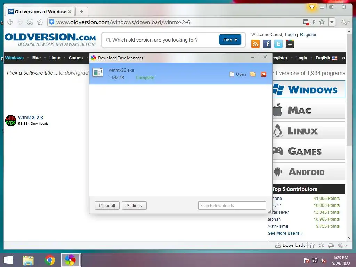Viewport: 356px width, 267px height.
Task: Click the OldVersion.com logo
Action: tap(50, 40)
